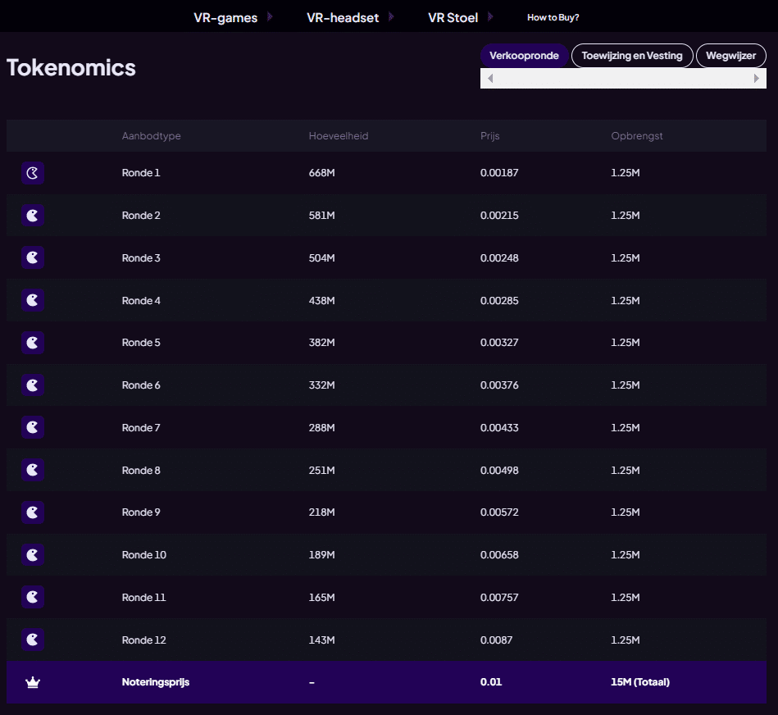Open the How to Buy? link
Screen dimensions: 778x715
(x=553, y=17)
